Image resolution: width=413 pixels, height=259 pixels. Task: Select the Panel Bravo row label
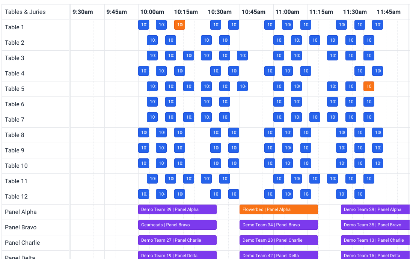(x=21, y=227)
